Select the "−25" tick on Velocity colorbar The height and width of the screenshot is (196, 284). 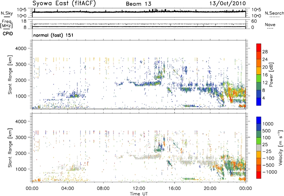point(267,151)
